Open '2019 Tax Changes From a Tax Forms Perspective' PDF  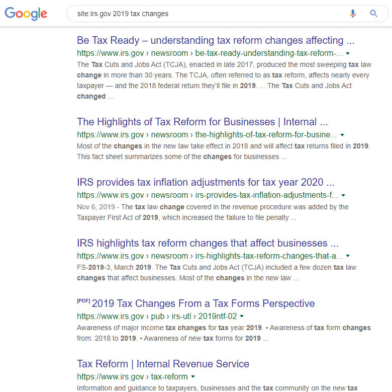point(203,303)
